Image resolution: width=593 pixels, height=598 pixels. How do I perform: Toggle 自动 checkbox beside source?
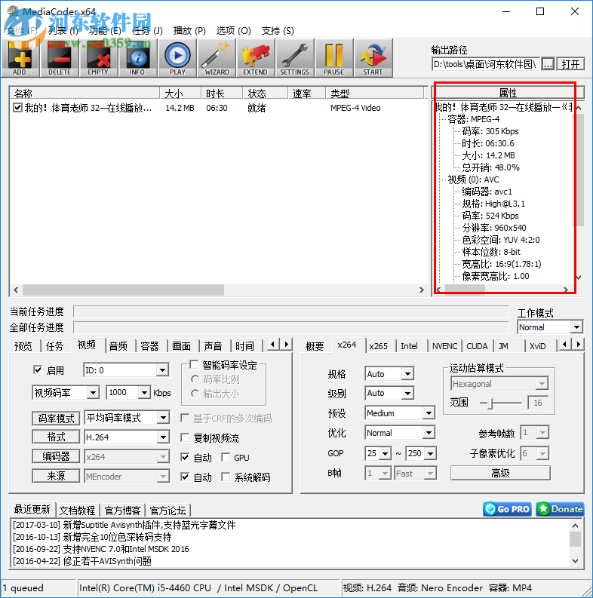[x=185, y=477]
